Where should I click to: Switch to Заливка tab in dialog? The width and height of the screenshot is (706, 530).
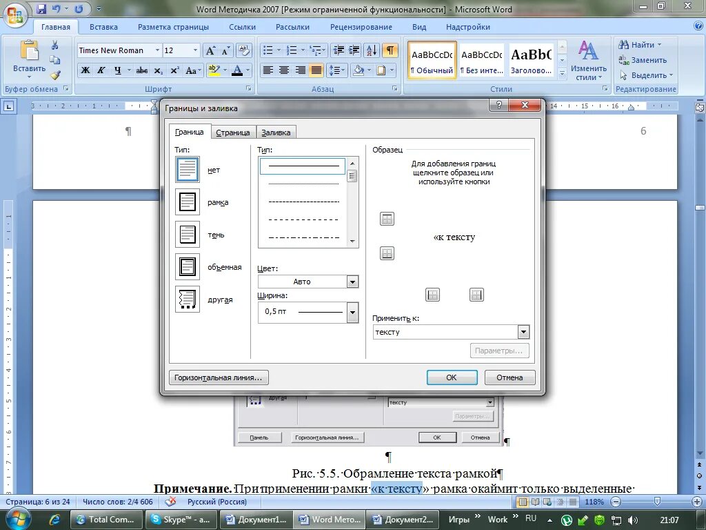point(276,132)
